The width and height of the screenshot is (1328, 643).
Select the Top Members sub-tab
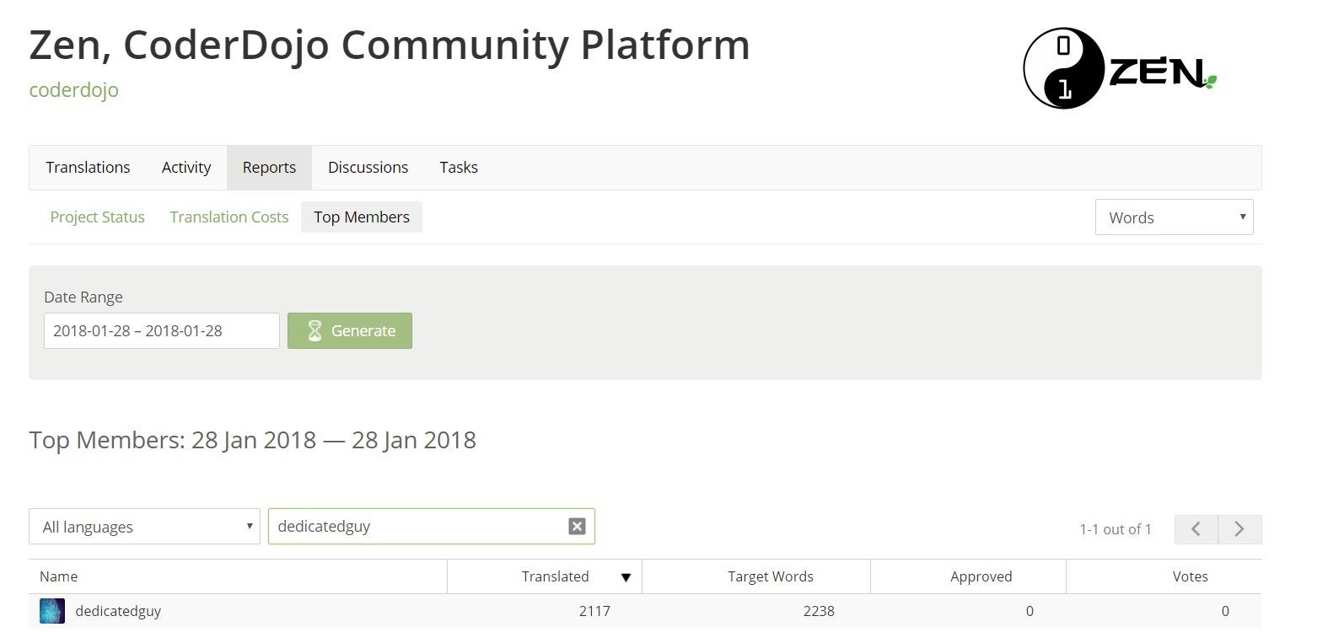[362, 217]
